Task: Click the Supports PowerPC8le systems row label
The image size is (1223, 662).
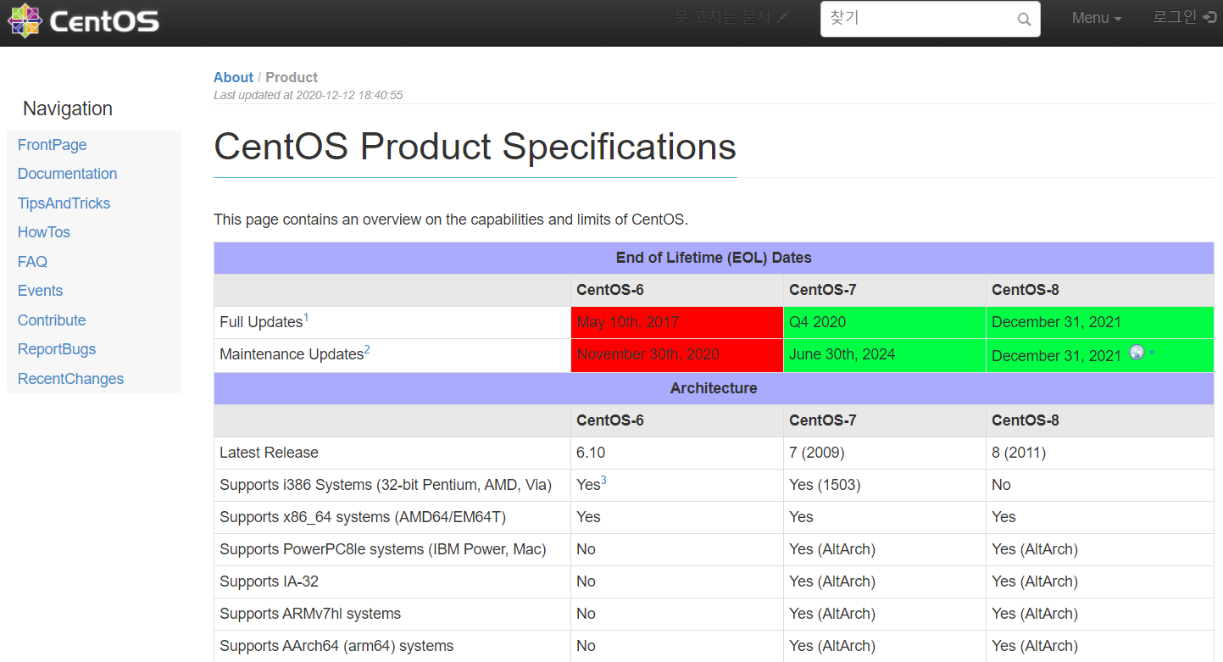Action: pos(383,549)
